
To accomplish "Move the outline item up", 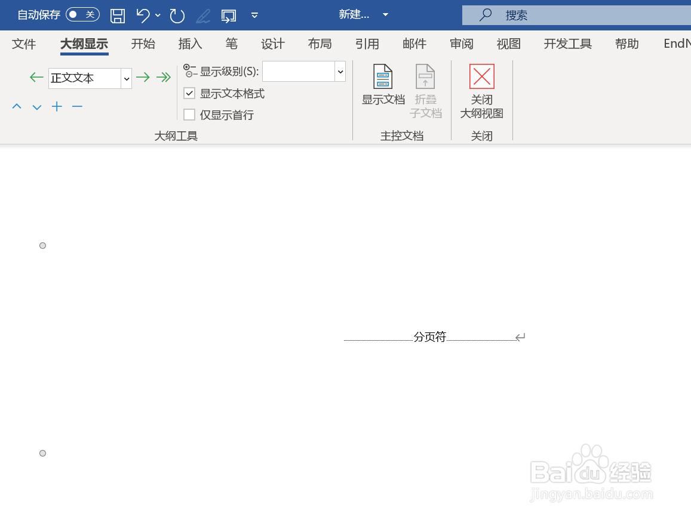I will point(16,106).
